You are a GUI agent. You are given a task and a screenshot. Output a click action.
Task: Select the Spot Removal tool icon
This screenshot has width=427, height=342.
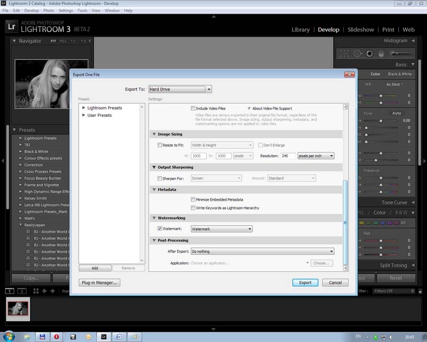click(357, 54)
